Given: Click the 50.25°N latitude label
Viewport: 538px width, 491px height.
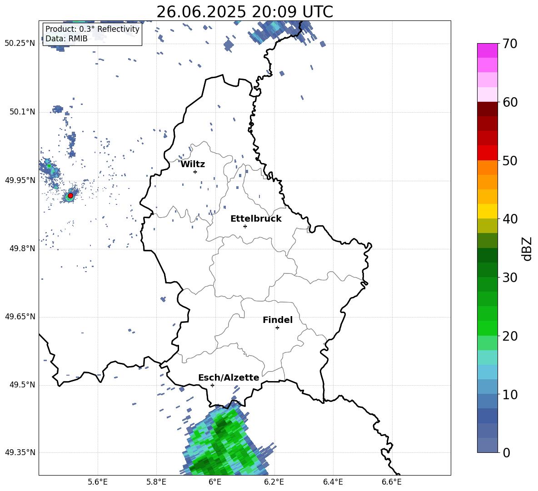Looking at the screenshot, I should pyautogui.click(x=20, y=44).
